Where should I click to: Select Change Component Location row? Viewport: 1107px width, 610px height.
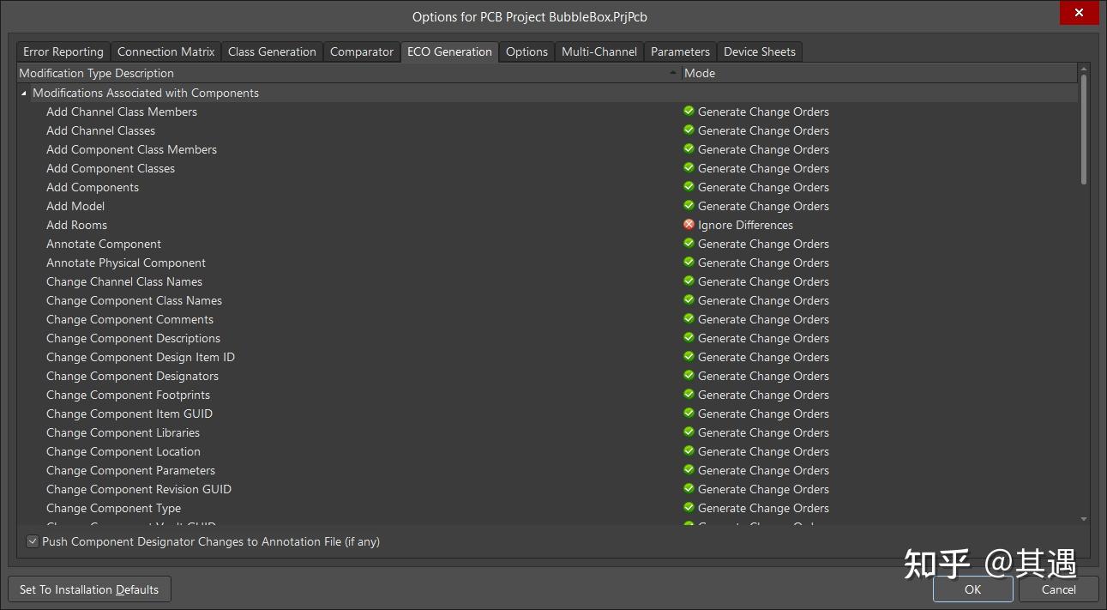(x=547, y=451)
